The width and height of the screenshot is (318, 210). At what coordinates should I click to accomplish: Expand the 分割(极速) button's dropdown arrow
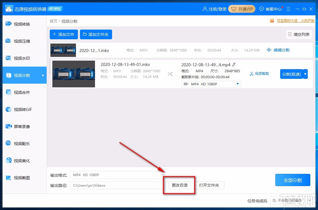[305, 73]
